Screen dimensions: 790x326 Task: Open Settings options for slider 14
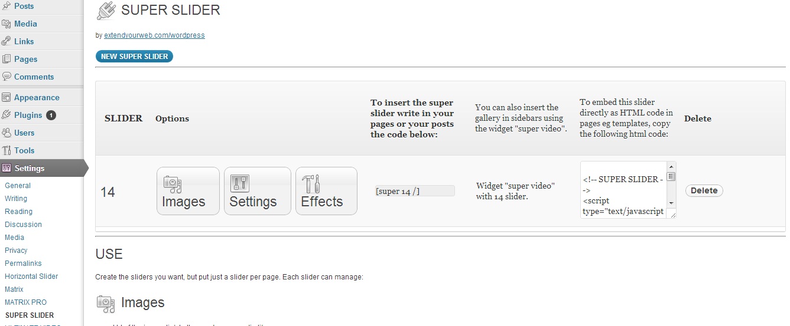(x=257, y=191)
